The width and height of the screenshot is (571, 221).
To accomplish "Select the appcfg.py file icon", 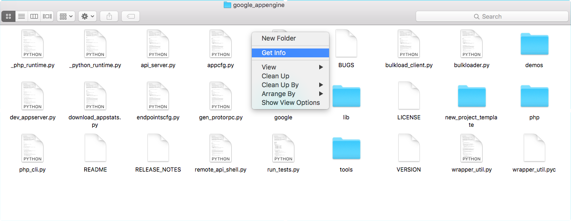I will pos(221,43).
